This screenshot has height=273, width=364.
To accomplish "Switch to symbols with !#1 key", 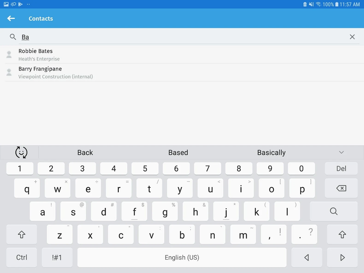I will 57,258.
